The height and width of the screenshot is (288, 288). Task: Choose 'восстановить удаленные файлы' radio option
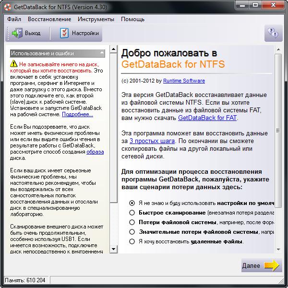pyautogui.click(x=132, y=241)
